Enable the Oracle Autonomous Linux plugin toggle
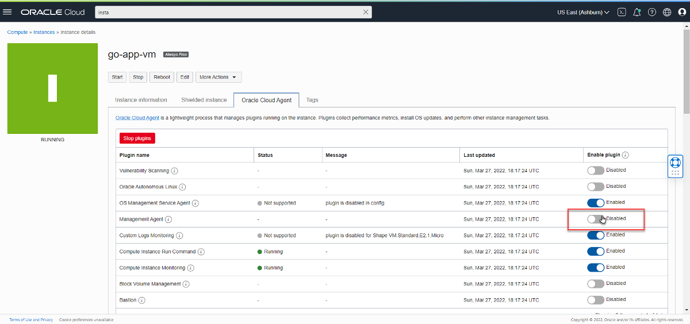The image size is (690, 324). [x=596, y=187]
